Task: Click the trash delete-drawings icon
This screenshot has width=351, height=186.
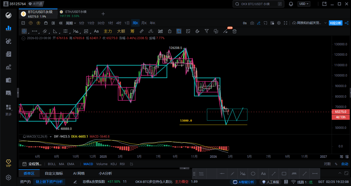Action: [x=235, y=31]
